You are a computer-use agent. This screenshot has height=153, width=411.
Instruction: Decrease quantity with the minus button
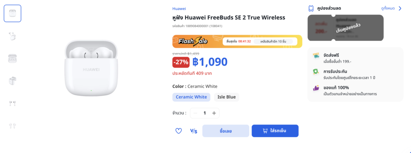(195, 113)
